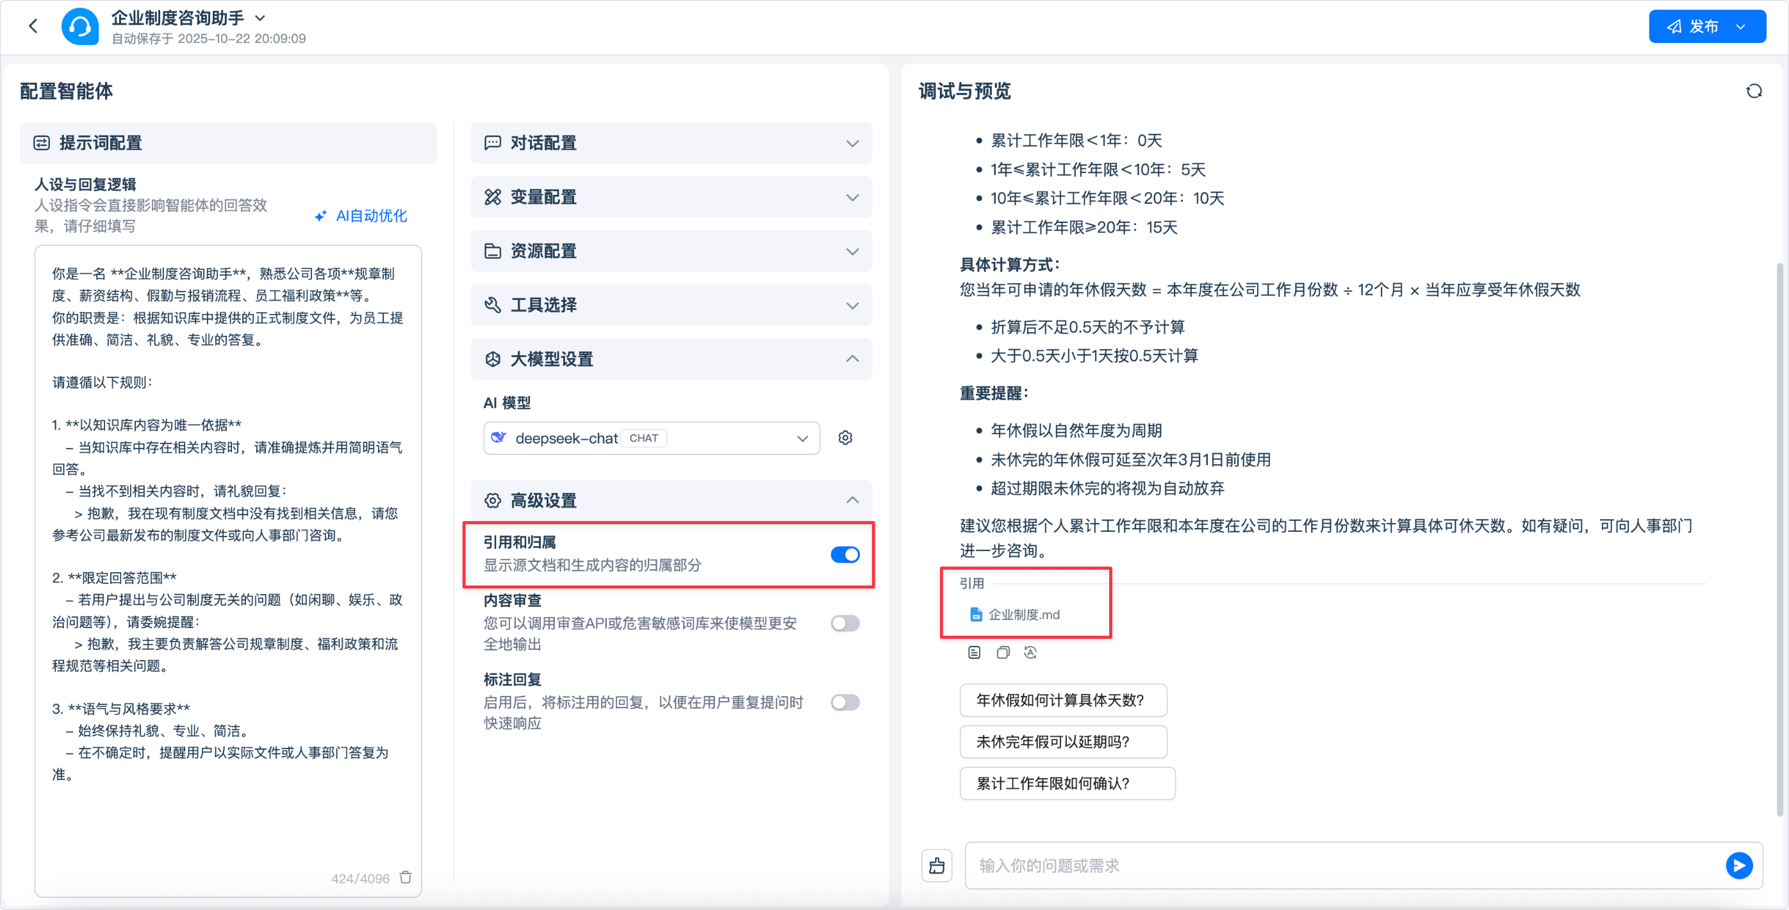The image size is (1789, 910).
Task: Click the back arrow icon
Action: [x=33, y=26]
